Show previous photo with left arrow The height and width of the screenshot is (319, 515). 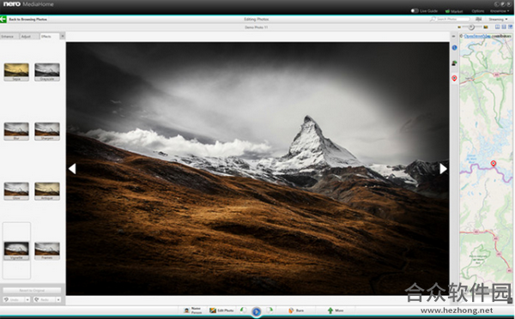coord(72,169)
